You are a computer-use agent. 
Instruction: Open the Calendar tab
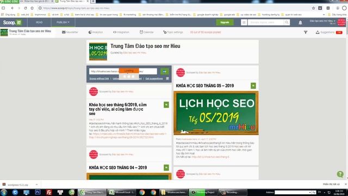pyautogui.click(x=146, y=32)
